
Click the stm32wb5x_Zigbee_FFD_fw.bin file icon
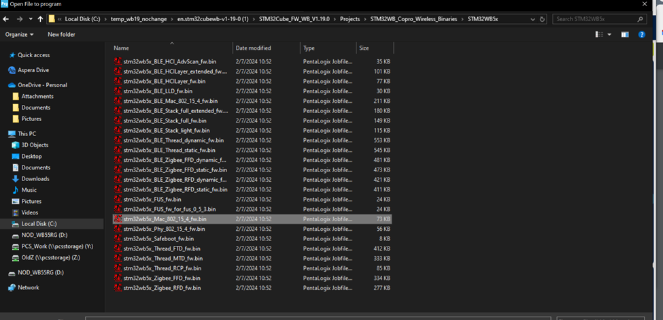118,278
